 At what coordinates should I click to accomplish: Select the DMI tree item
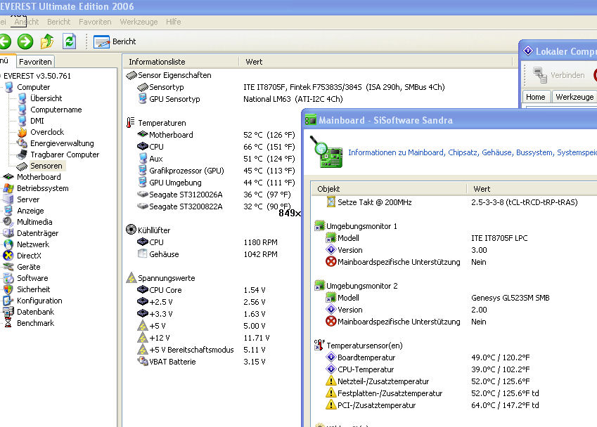(37, 121)
